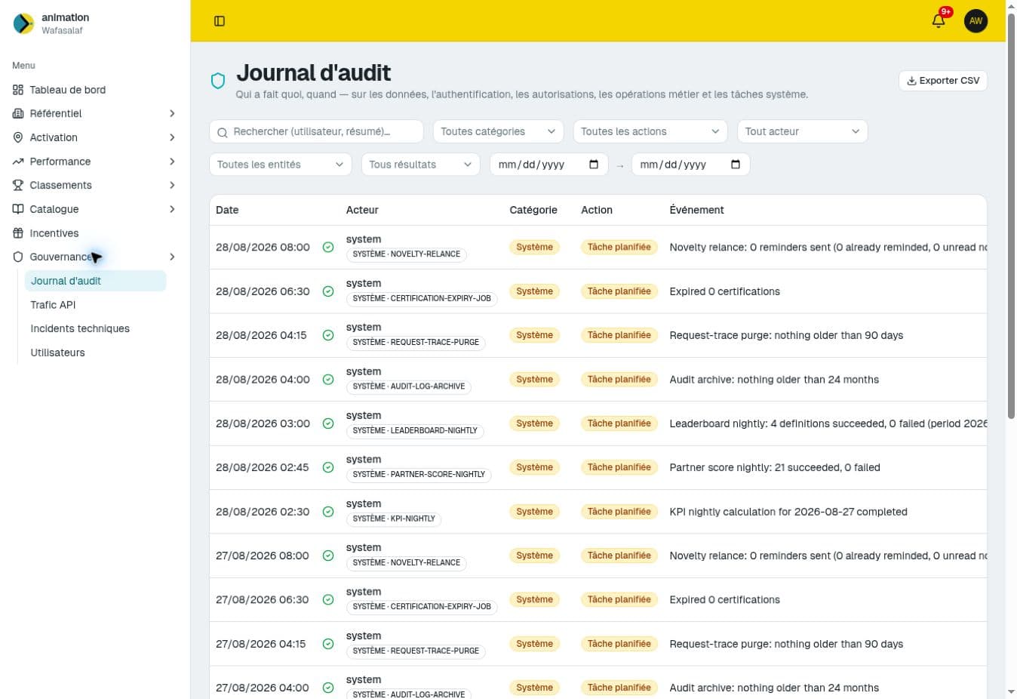Viewport: 1017px width, 699px height.
Task: Click the Action column header
Action: click(x=597, y=210)
